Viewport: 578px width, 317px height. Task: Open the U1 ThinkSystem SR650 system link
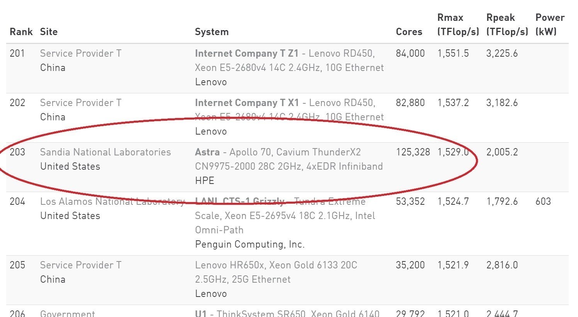[201, 314]
